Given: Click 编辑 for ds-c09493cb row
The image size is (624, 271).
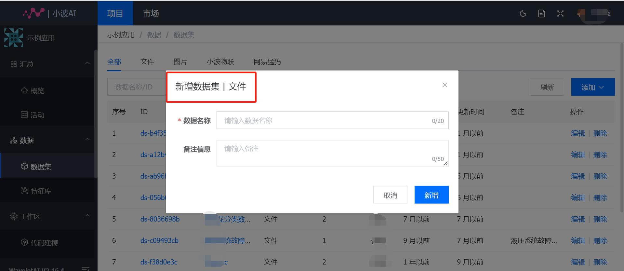Looking at the screenshot, I should (x=578, y=240).
